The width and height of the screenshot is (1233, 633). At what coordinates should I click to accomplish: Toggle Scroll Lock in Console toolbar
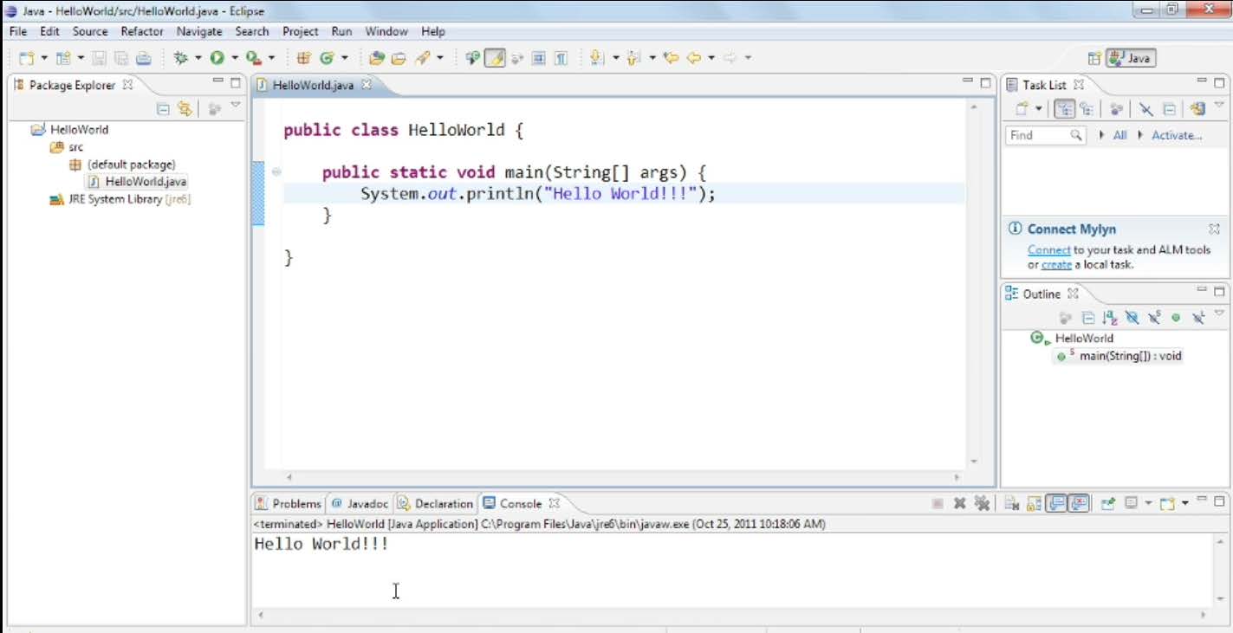click(x=1034, y=503)
